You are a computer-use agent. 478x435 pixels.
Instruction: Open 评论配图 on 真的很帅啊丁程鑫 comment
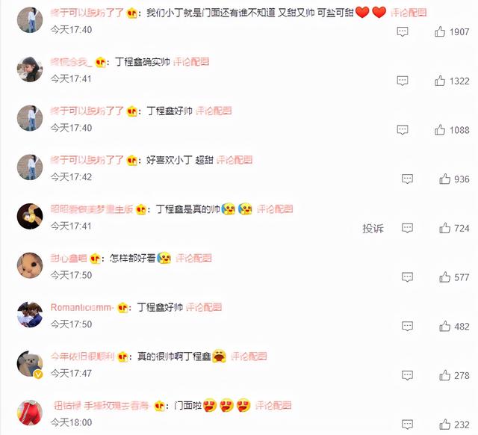(249, 357)
